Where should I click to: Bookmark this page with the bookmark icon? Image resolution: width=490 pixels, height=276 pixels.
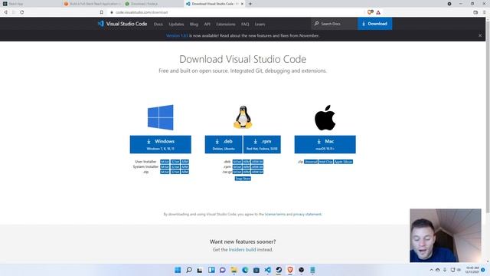[x=102, y=12]
